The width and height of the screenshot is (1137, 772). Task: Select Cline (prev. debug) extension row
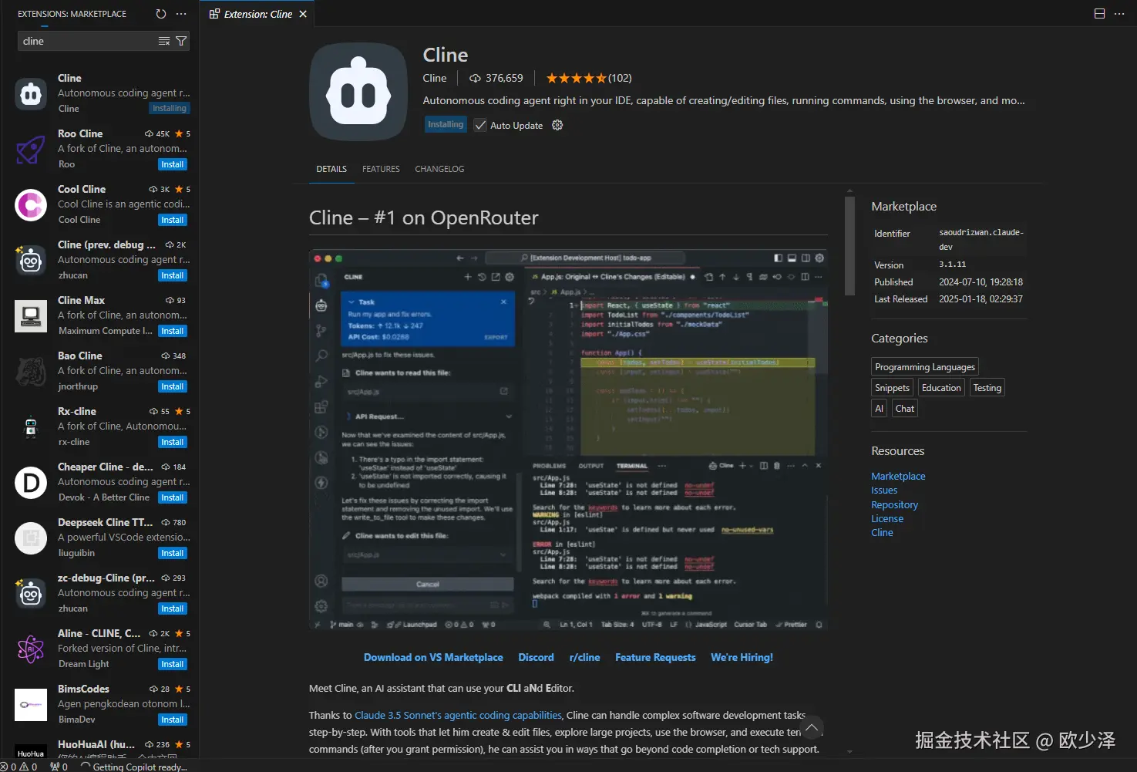99,261
